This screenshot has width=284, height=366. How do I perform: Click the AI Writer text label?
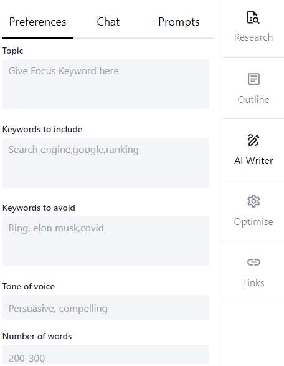(x=253, y=161)
